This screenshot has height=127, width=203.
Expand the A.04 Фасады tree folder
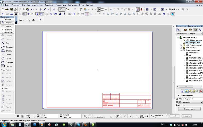pos(181,48)
